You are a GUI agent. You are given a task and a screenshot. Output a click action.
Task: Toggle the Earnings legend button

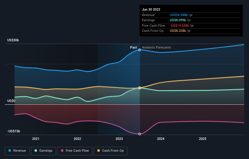43,151
